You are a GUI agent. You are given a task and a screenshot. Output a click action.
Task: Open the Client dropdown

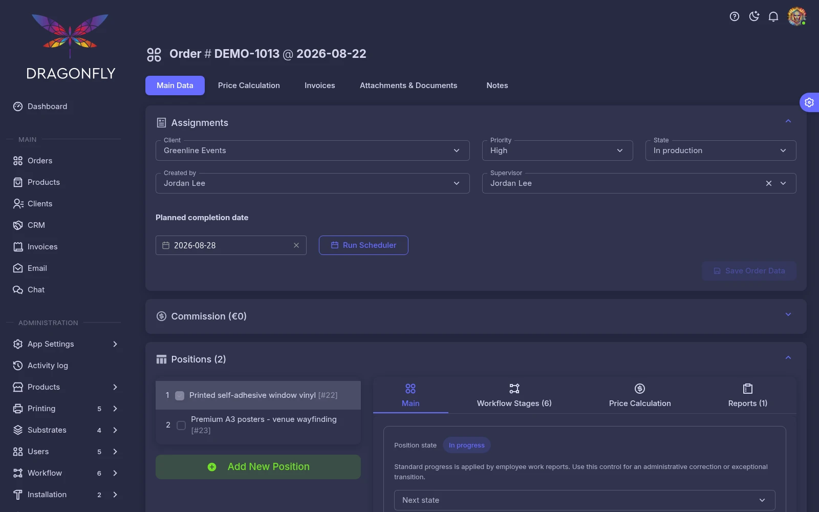pos(312,151)
